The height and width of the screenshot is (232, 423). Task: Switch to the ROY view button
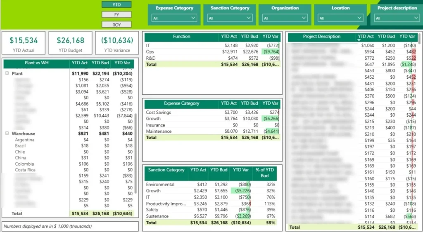[116, 24]
